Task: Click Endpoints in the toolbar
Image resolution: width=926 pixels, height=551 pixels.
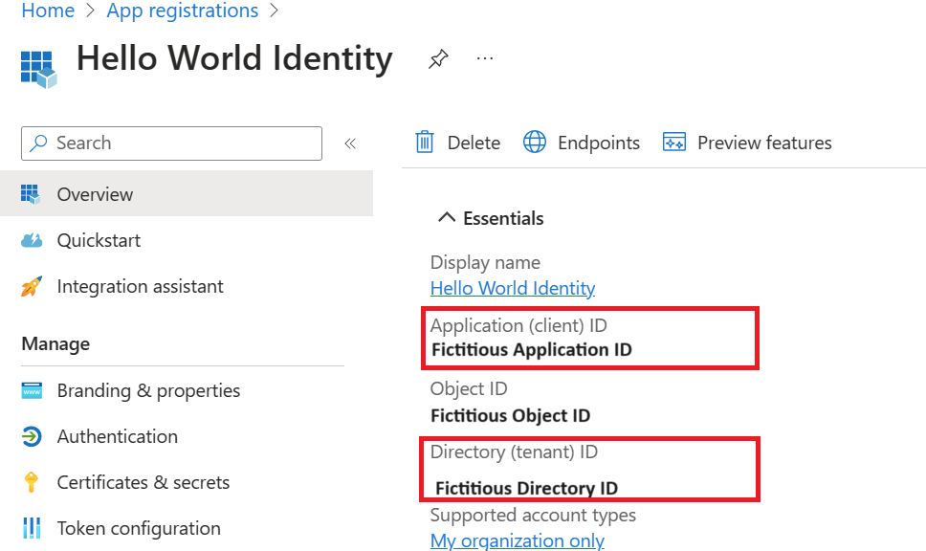Action: coord(599,143)
